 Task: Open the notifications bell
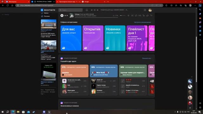click(x=87, y=10)
